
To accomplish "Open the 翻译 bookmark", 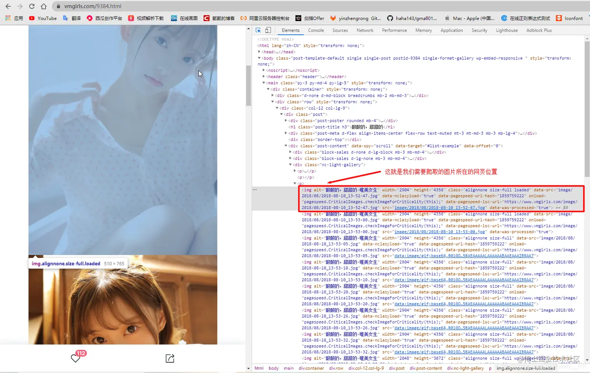I will coord(72,18).
